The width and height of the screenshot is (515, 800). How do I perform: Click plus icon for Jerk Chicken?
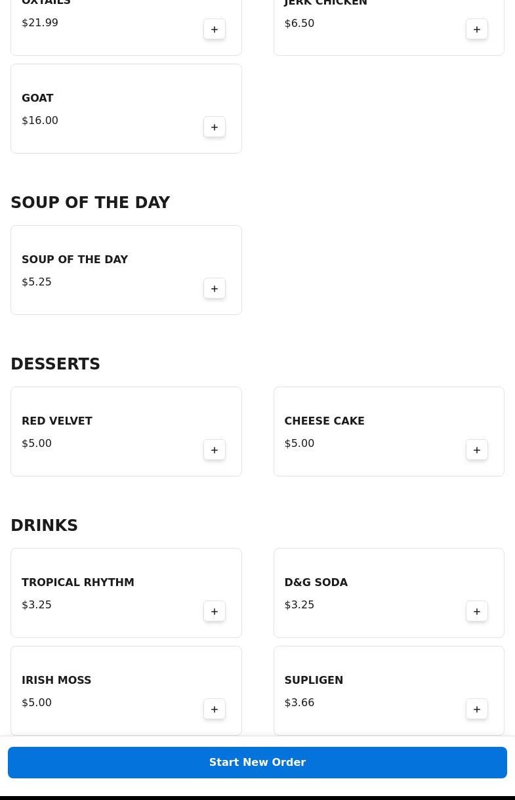click(477, 30)
